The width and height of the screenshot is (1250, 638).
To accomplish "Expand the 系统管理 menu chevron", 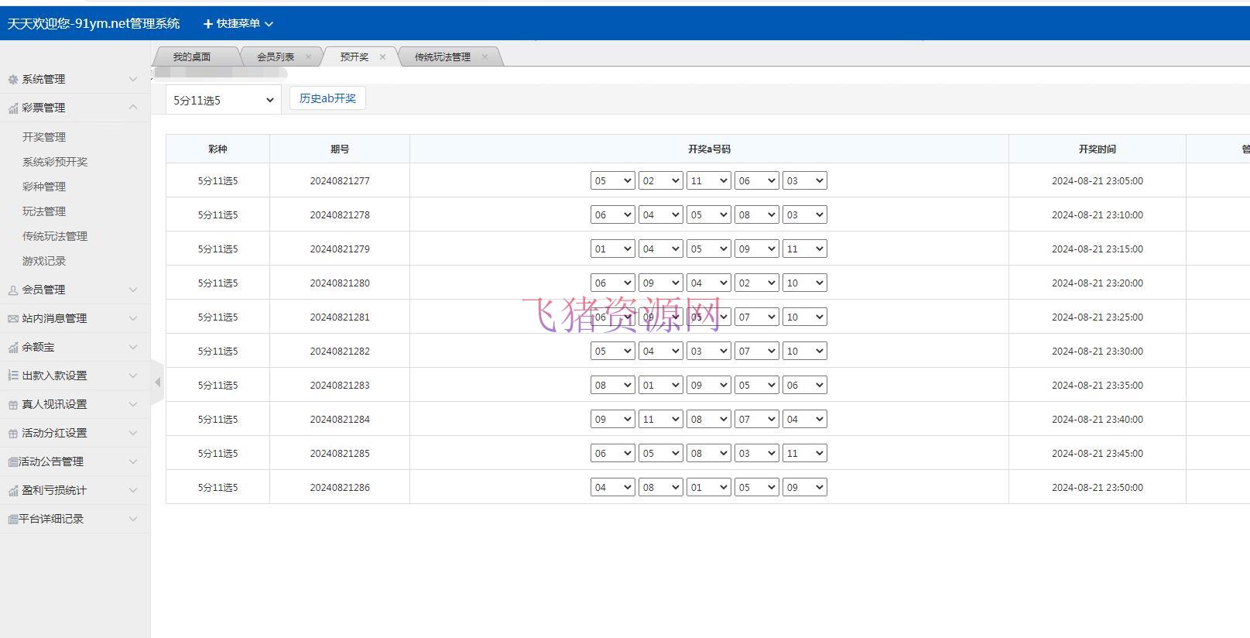I will (x=133, y=79).
